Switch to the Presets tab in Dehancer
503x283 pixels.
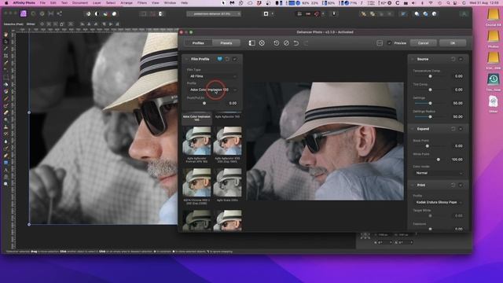pyautogui.click(x=226, y=43)
